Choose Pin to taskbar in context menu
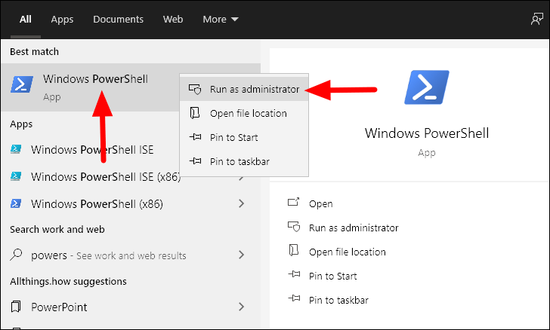This screenshot has width=550, height=330. point(244,162)
